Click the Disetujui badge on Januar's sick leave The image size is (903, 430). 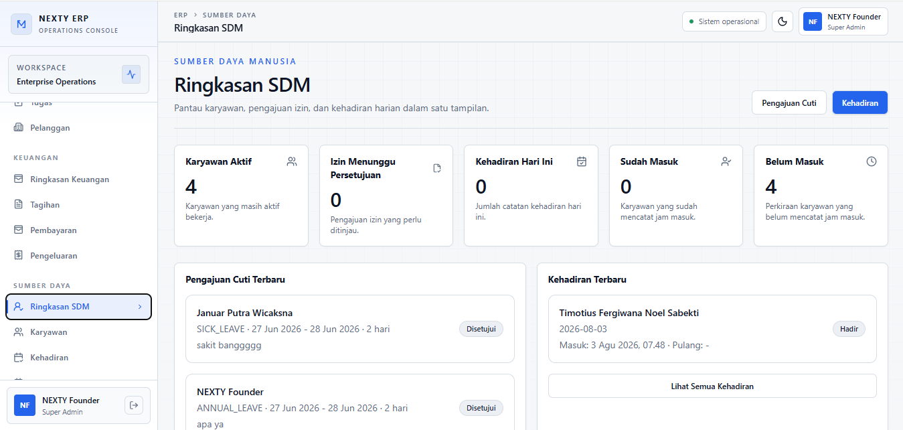tap(481, 329)
